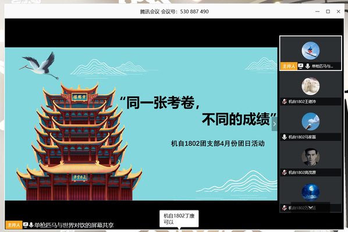Select the cloud-in-hand avatar
The height and width of the screenshot is (232, 348).
point(311,122)
